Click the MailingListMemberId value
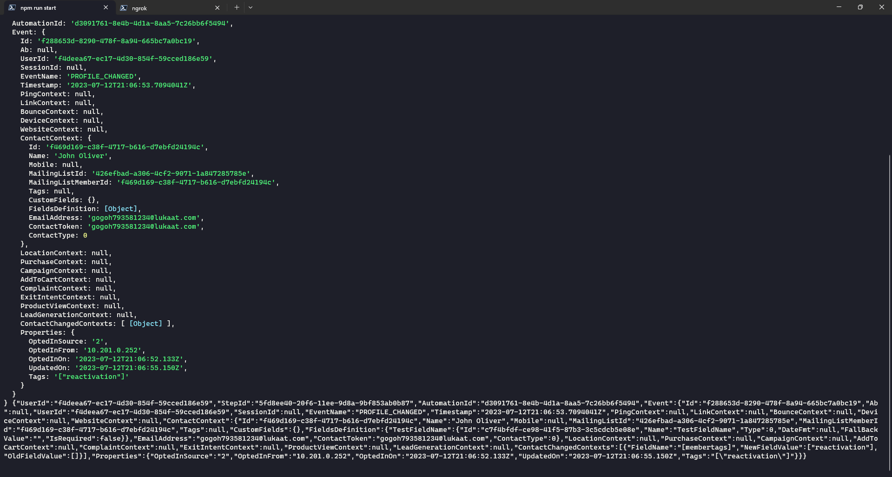The height and width of the screenshot is (477, 892). click(x=196, y=182)
